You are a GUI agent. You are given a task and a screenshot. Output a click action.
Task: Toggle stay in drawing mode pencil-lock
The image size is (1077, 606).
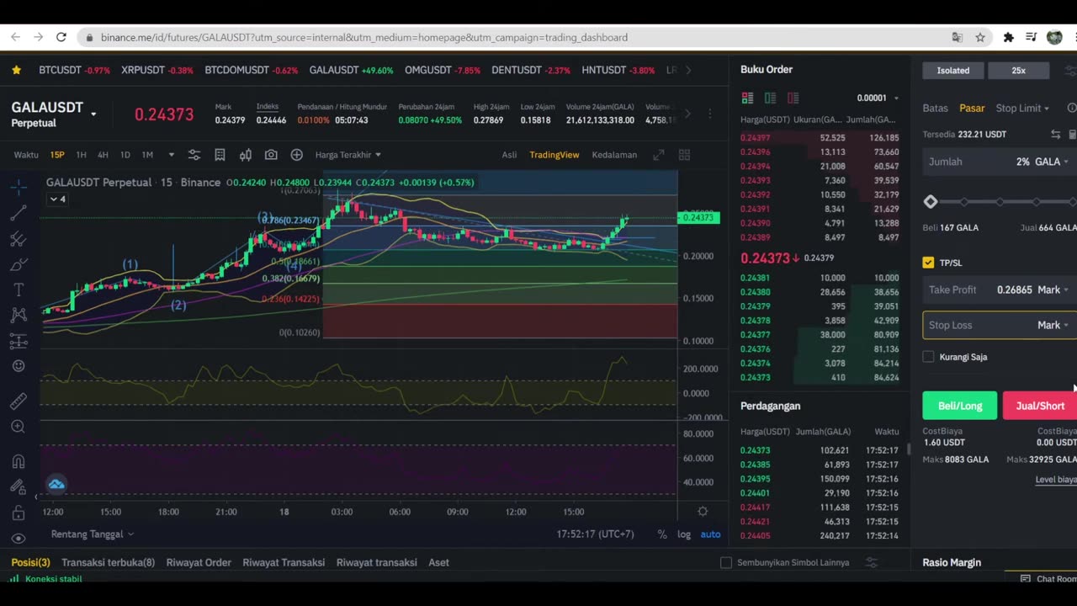pyautogui.click(x=19, y=486)
